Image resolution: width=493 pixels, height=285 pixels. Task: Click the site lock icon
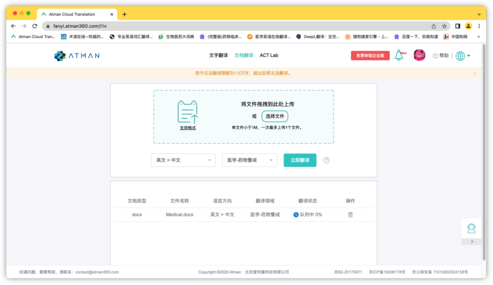(x=48, y=26)
